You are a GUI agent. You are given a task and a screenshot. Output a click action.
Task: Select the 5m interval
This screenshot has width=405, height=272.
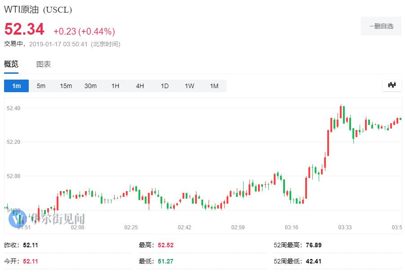tap(41, 86)
